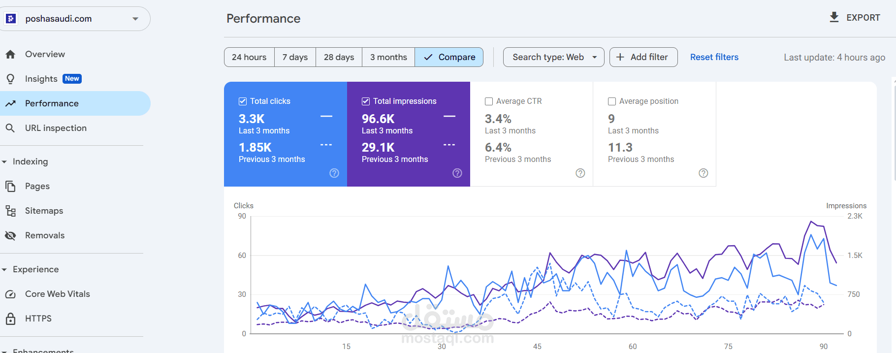Viewport: 896px width, 353px height.
Task: Collapse the Indexing section
Action: click(4, 161)
